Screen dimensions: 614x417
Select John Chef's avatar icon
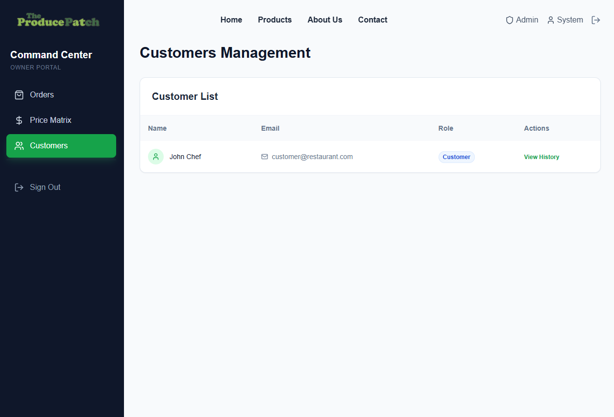point(156,157)
